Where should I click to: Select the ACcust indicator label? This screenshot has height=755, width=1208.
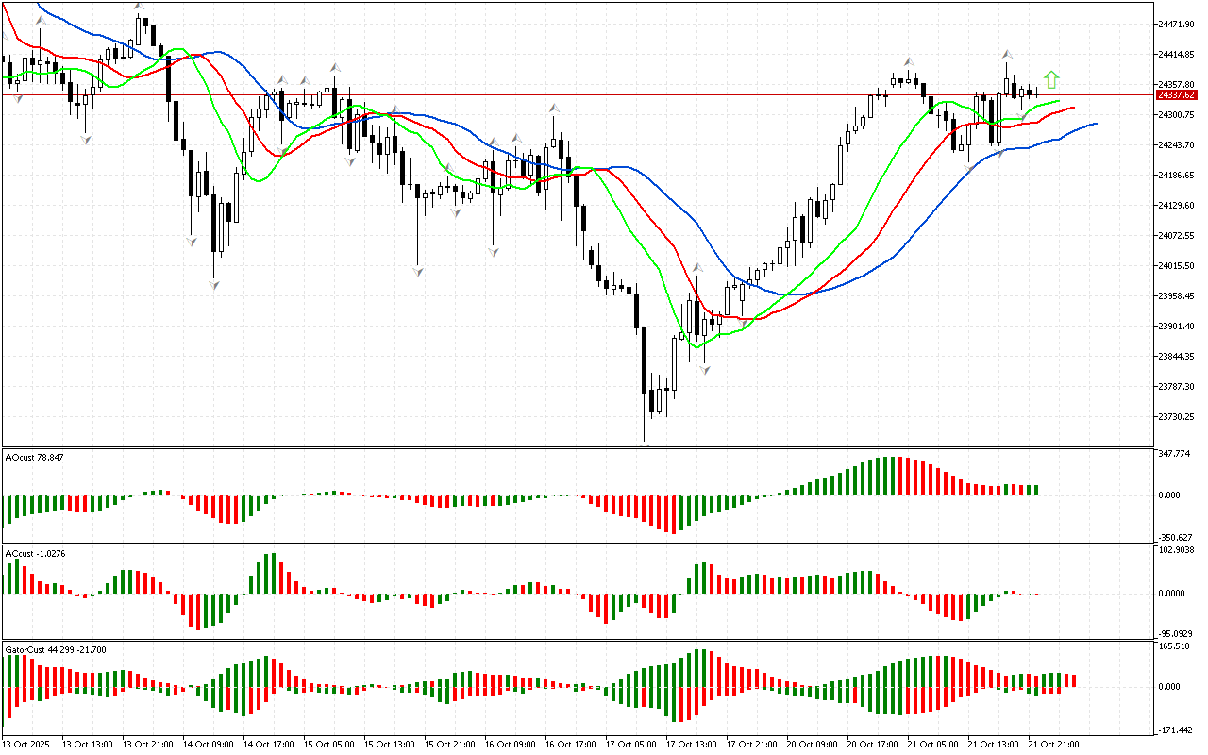[x=34, y=553]
